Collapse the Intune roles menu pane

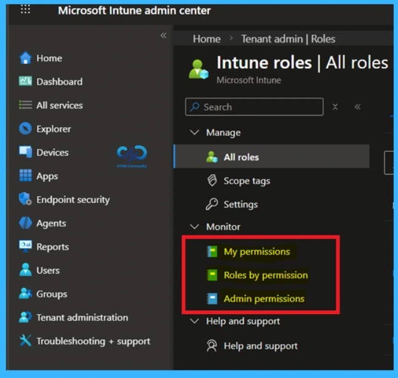tap(357, 107)
